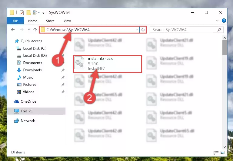
Task: Click the pin icon beside Downloads
Action: coord(63,70)
